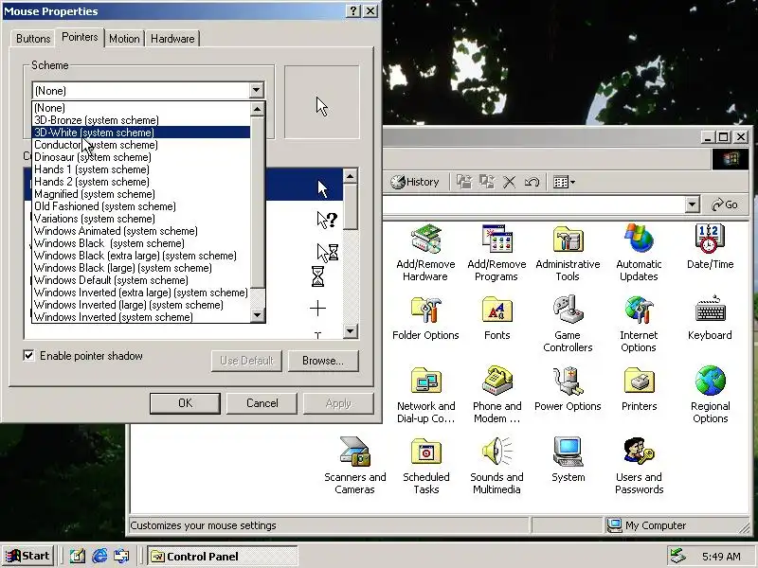Open Regional Options icon

(x=710, y=395)
